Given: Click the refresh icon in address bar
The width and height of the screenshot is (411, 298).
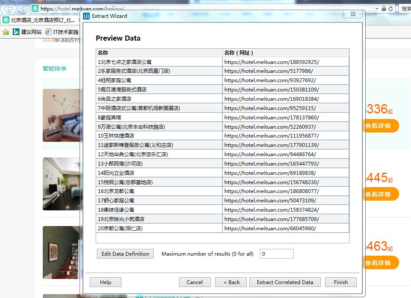Looking at the screenshot, I should [x=391, y=8].
